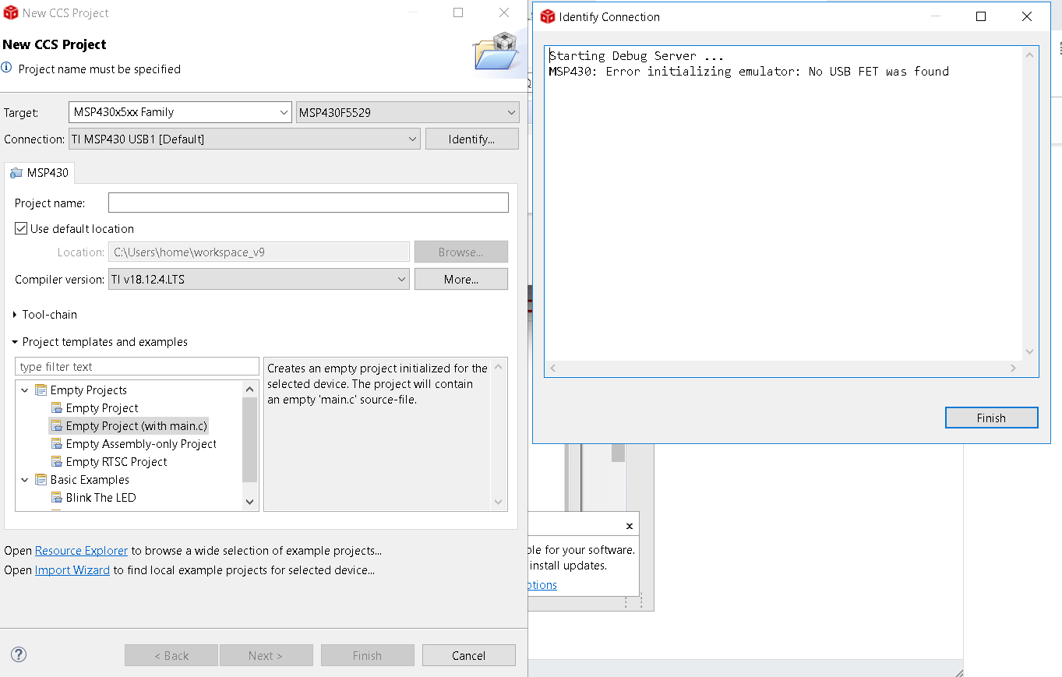Click the More... compiler button
Viewport: 1062px width, 677px height.
coord(461,280)
